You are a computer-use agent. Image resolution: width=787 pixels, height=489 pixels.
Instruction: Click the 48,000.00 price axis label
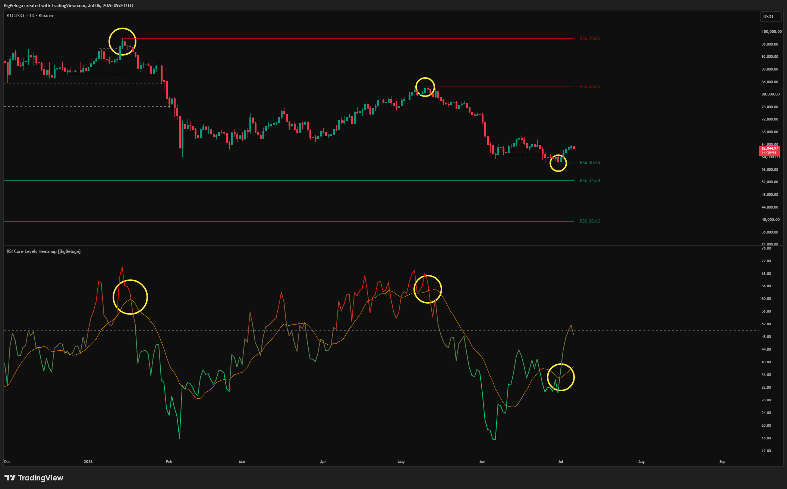tap(770, 195)
